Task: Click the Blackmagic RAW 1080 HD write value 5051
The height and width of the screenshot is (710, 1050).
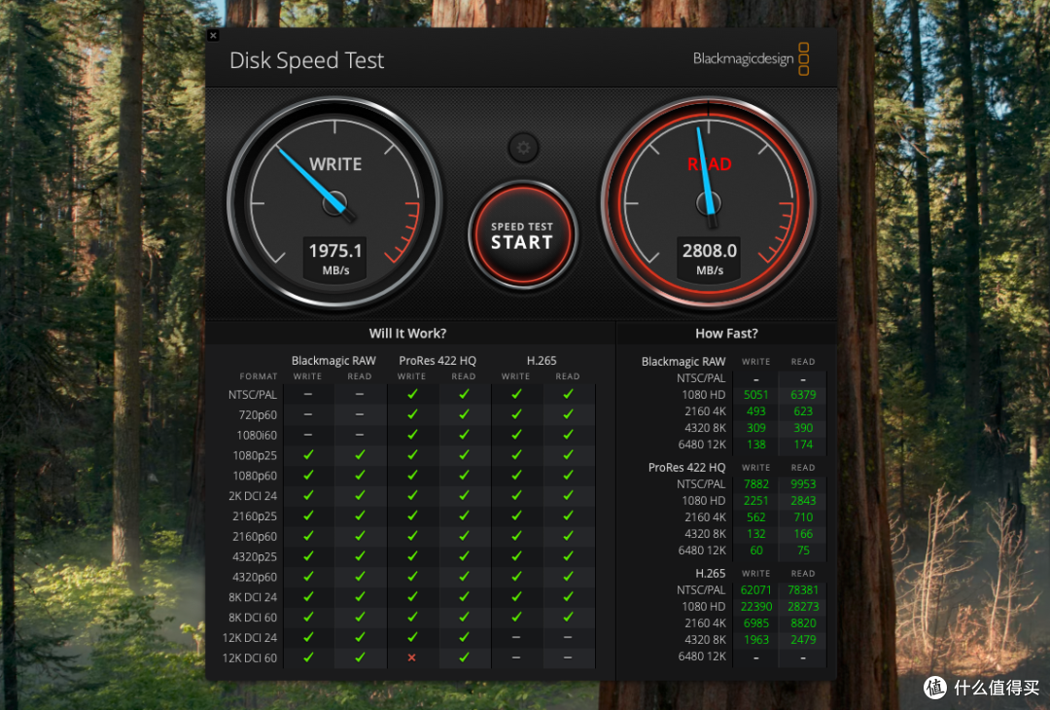Action: point(756,395)
